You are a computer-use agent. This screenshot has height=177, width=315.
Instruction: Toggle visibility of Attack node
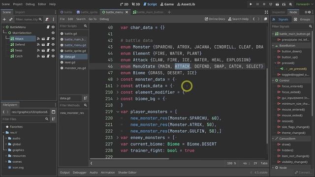point(53,38)
